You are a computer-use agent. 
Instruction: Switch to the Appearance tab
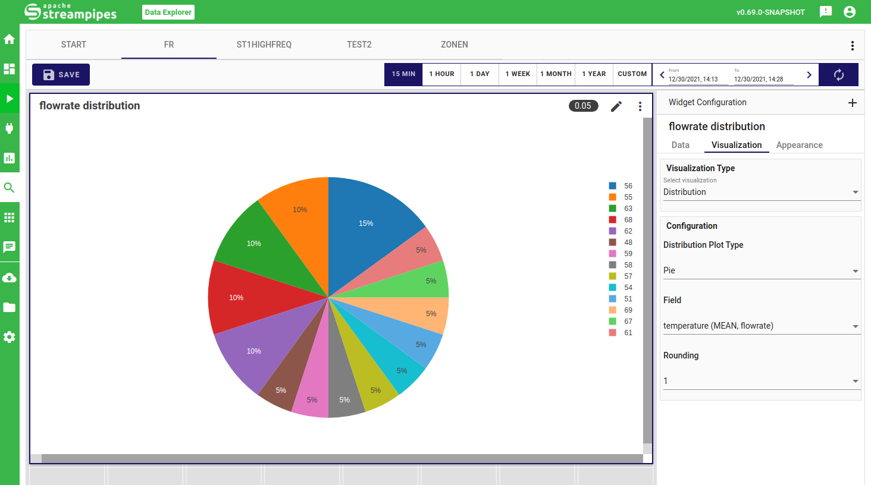[x=799, y=145]
